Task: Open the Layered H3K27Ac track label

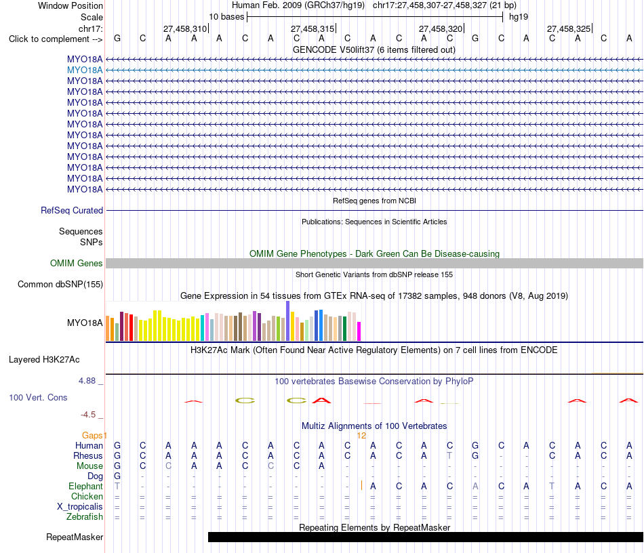Action: pyautogui.click(x=44, y=360)
